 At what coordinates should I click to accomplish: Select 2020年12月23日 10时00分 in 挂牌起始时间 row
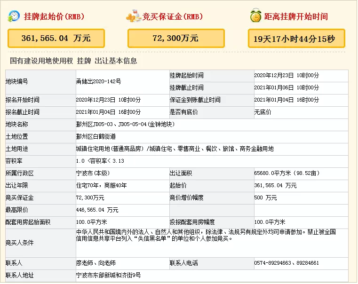286,76
